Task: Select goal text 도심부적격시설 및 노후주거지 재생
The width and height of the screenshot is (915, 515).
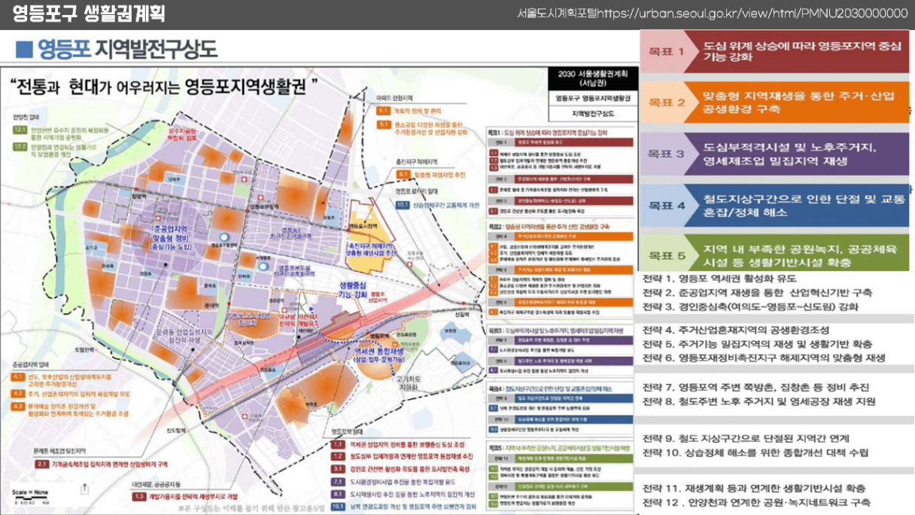Action: (x=791, y=154)
